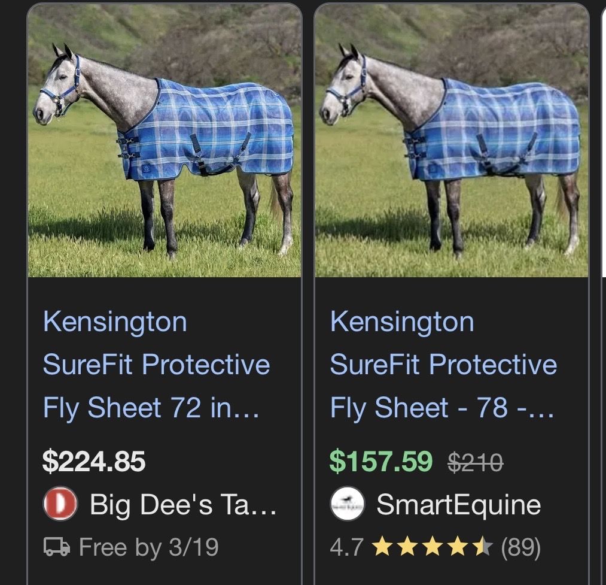
Task: Click the SmartEquine round logo icon
Action: click(347, 504)
